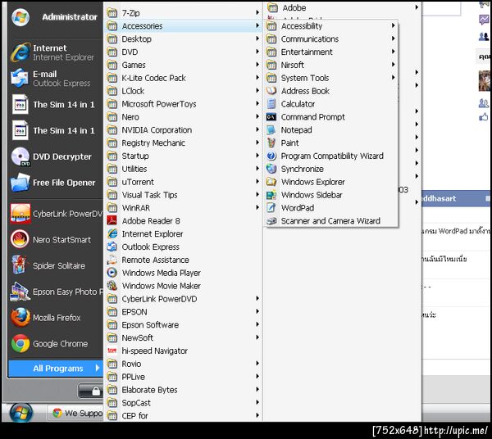Click the Administrator user picture
Viewport: 492px width, 439px height.
[x=20, y=17]
